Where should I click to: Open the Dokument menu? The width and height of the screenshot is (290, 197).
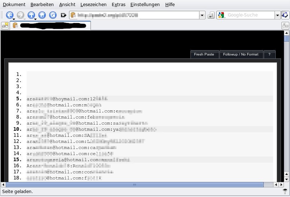tap(14, 4)
